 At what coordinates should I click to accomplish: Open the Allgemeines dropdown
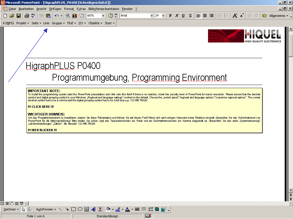(x=279, y=16)
